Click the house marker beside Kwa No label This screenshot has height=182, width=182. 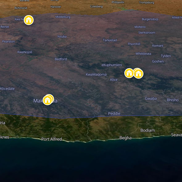coord(29,20)
